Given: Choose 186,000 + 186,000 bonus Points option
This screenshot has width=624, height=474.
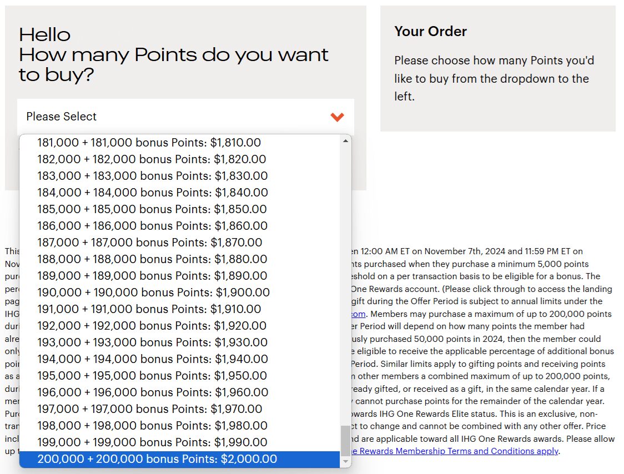Looking at the screenshot, I should click(180, 226).
